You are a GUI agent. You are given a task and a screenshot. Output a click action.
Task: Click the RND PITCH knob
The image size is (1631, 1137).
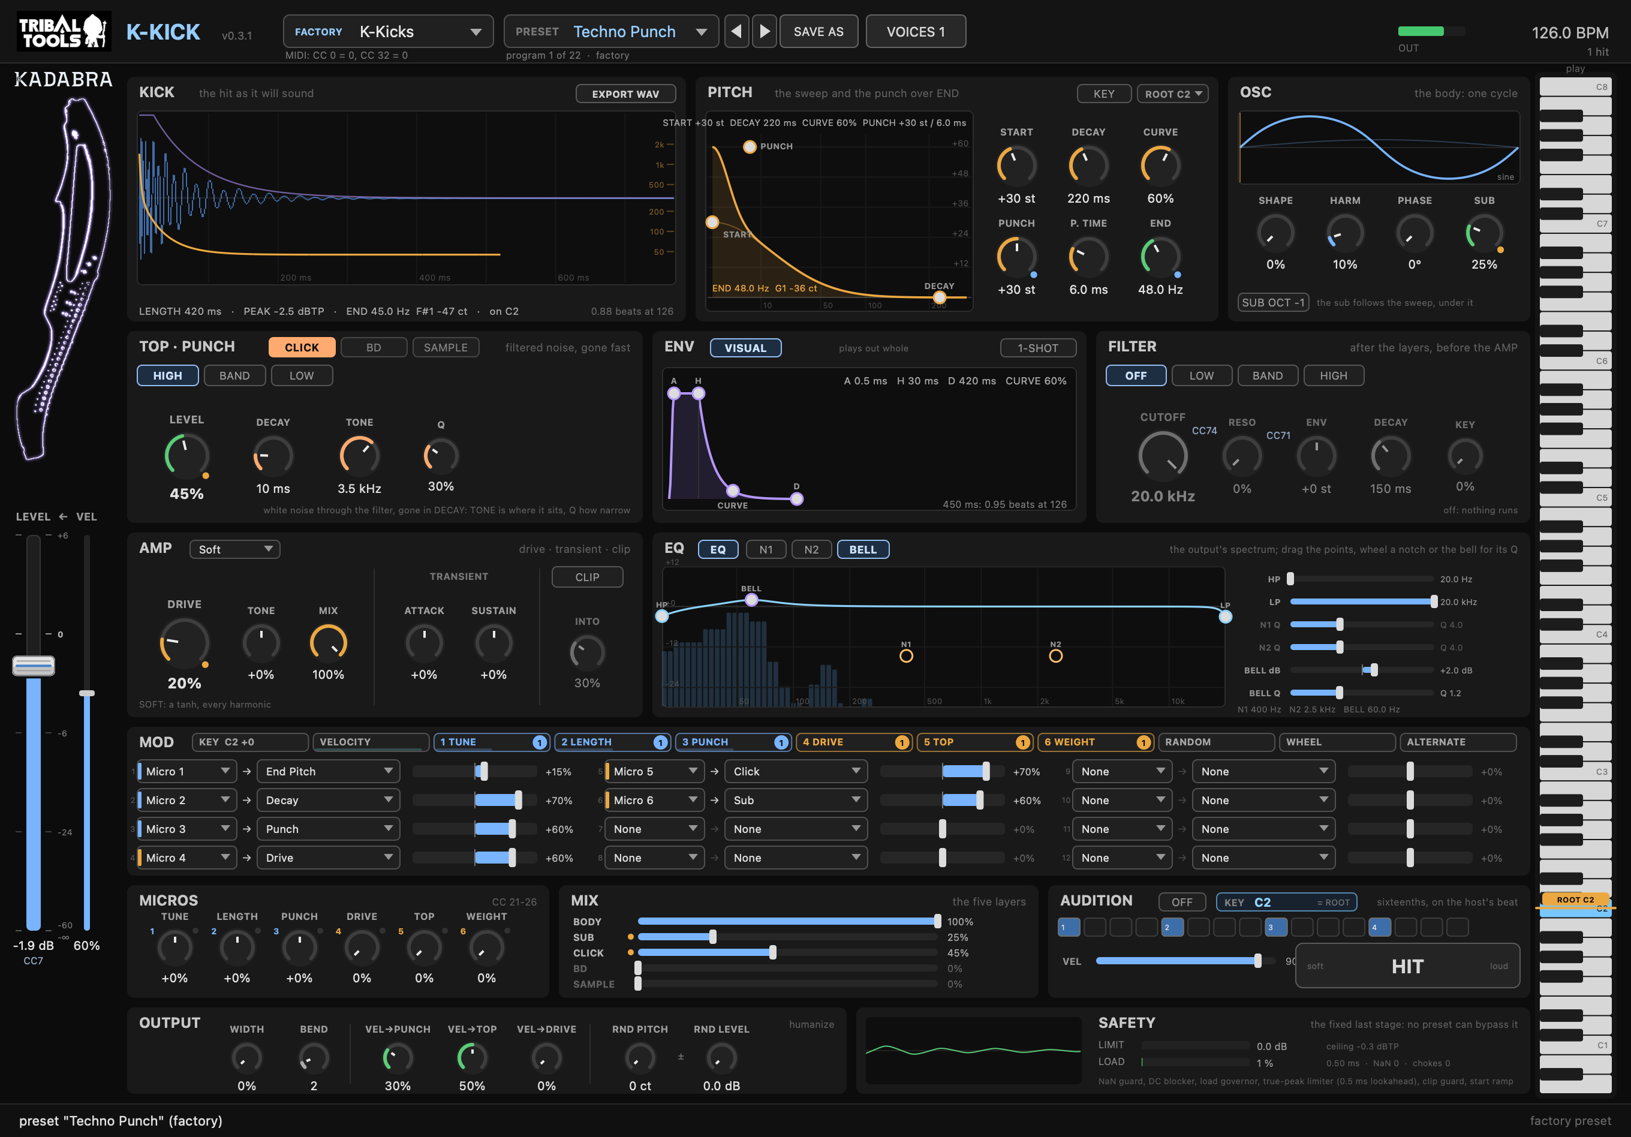point(639,1057)
